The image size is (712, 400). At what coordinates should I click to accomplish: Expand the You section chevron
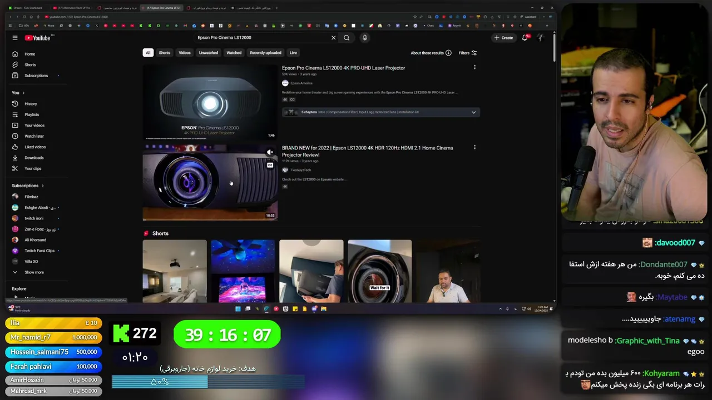(23, 93)
